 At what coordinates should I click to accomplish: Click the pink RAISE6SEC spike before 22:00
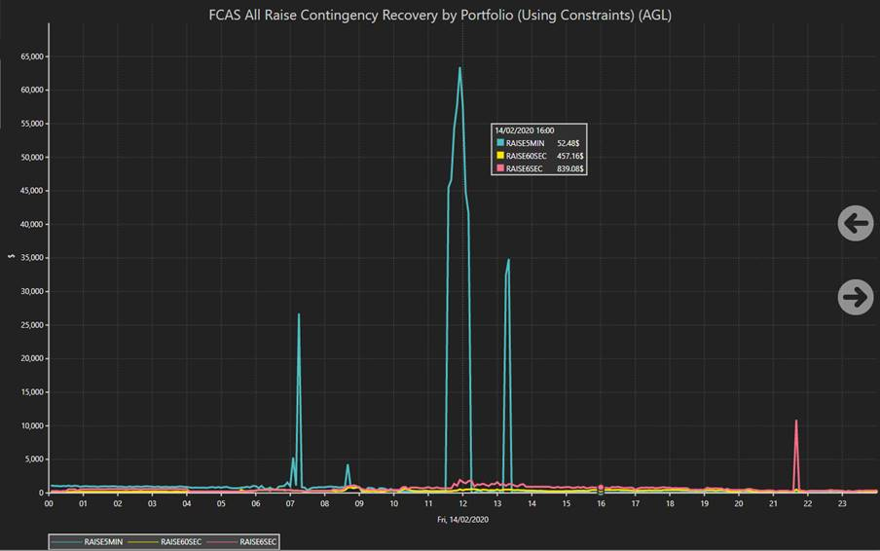(x=796, y=422)
